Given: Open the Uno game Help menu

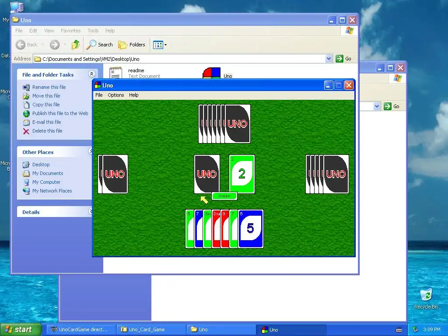Looking at the screenshot, I should [x=133, y=95].
